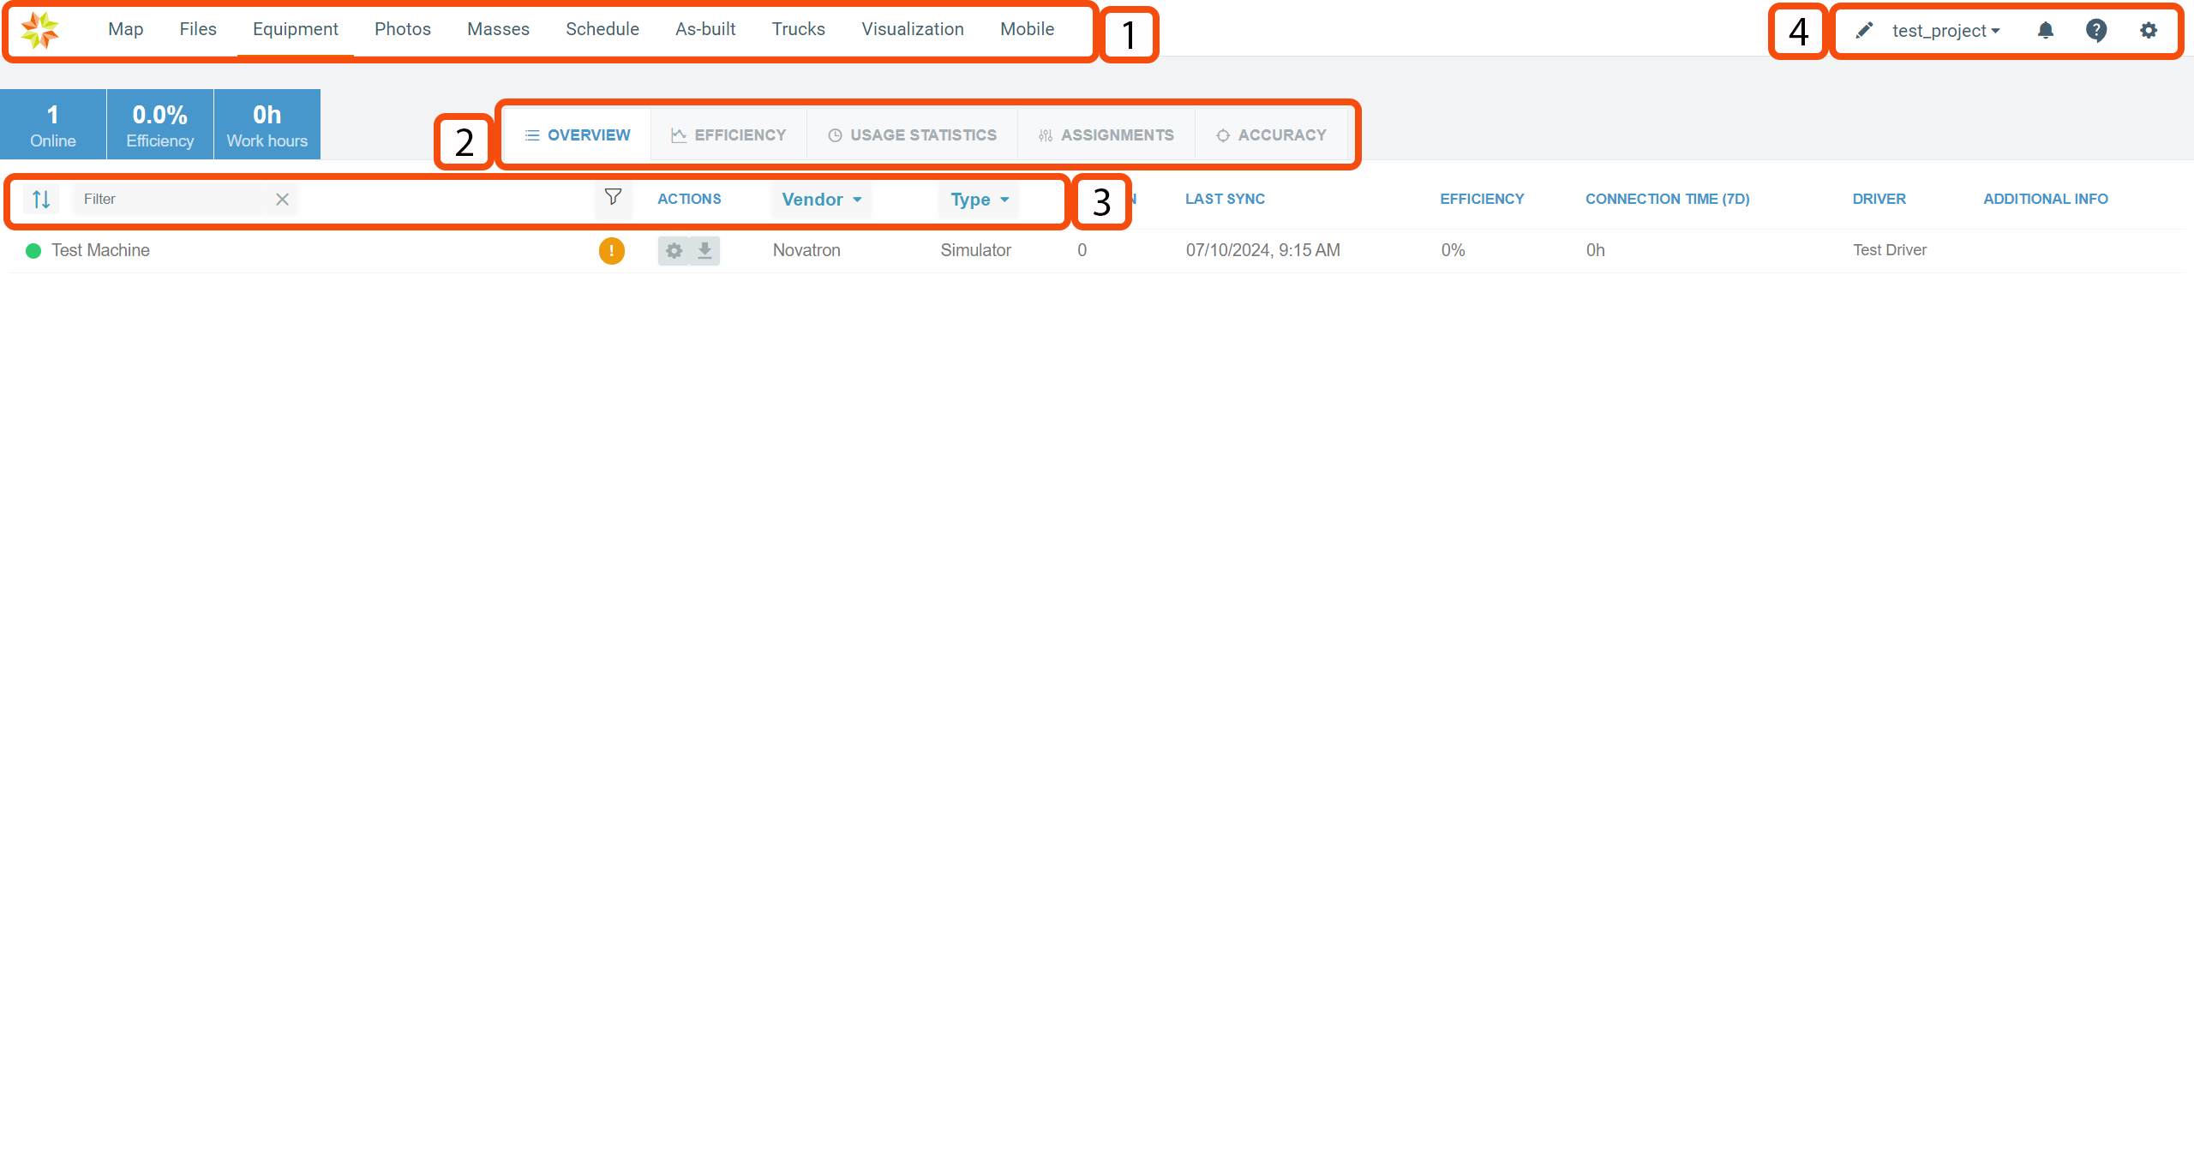This screenshot has width=2194, height=1153.
Task: Expand the Type dropdown
Action: pyautogui.click(x=979, y=200)
